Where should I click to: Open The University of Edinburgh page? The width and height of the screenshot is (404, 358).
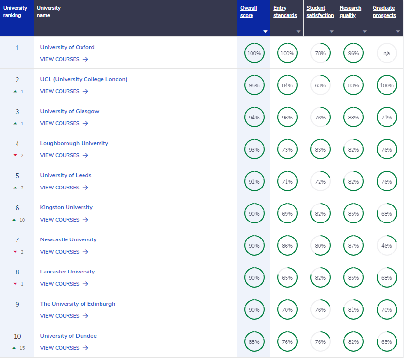pos(78,304)
